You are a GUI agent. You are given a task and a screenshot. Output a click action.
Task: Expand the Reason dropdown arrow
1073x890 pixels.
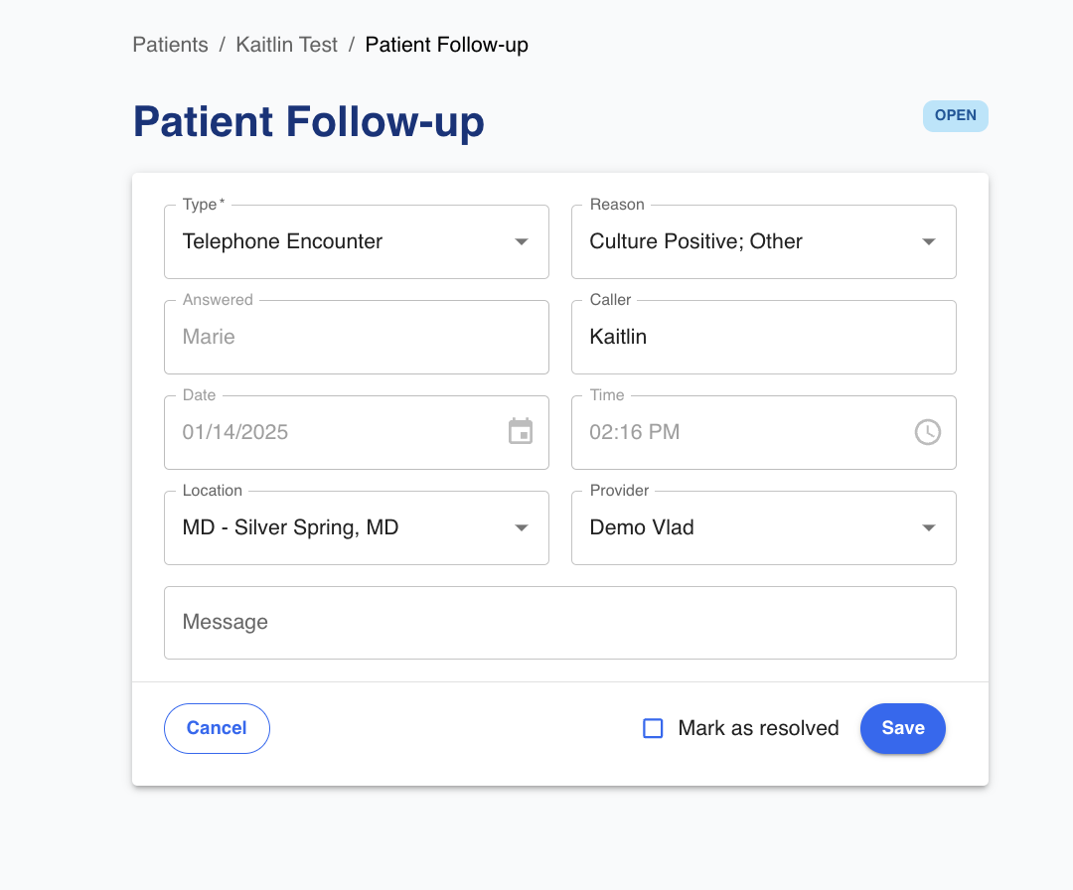pyautogui.click(x=929, y=241)
